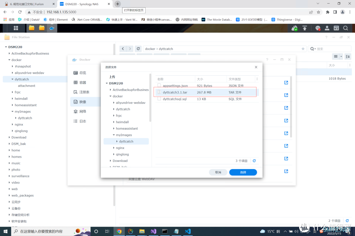Expand frpc folder in File Station tree

pos(12,92)
